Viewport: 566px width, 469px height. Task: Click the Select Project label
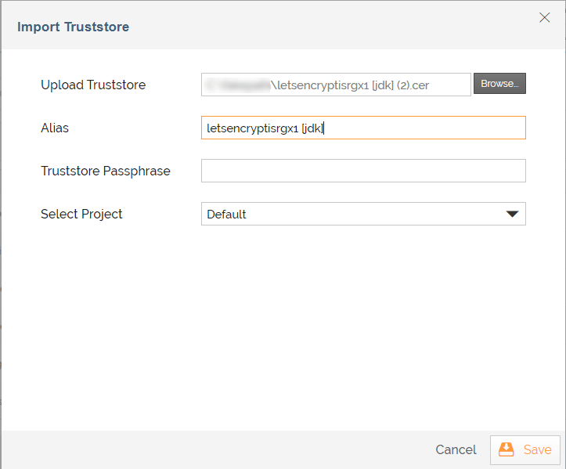coord(81,214)
